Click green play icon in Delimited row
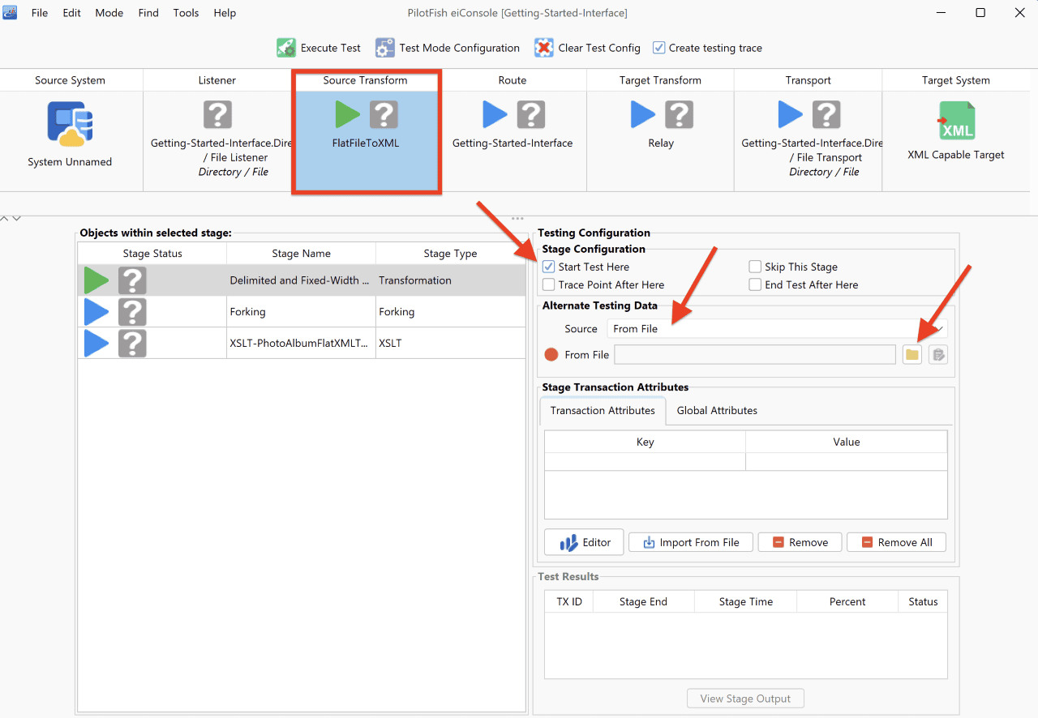This screenshot has height=718, width=1038. point(97,280)
